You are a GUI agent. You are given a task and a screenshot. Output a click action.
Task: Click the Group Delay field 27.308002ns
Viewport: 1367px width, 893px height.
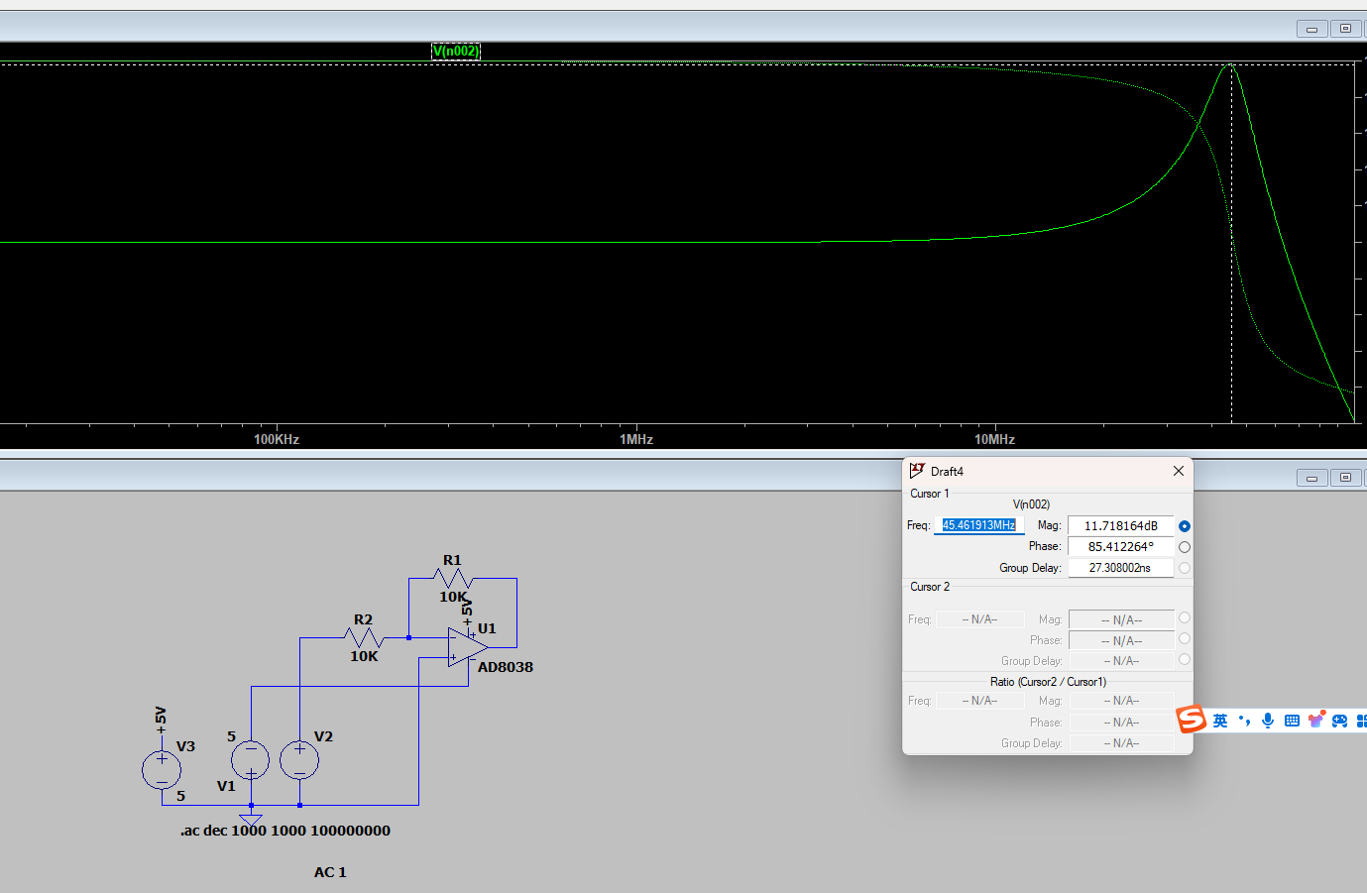[x=1121, y=568]
